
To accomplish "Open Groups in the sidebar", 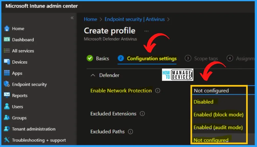I will [x=19, y=118].
